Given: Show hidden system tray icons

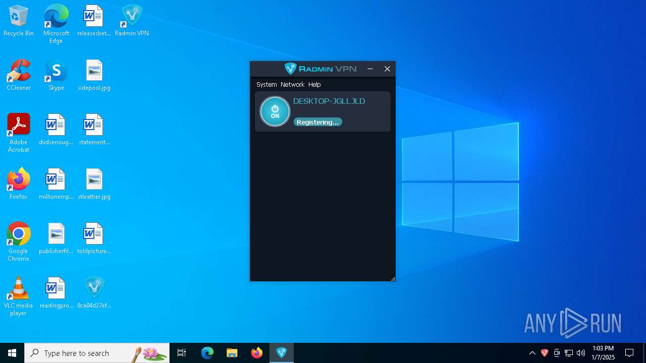Looking at the screenshot, I should pyautogui.click(x=532, y=353).
